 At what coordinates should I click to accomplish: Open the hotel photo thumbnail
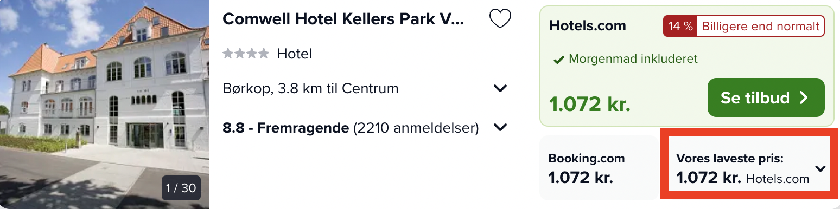(105, 104)
